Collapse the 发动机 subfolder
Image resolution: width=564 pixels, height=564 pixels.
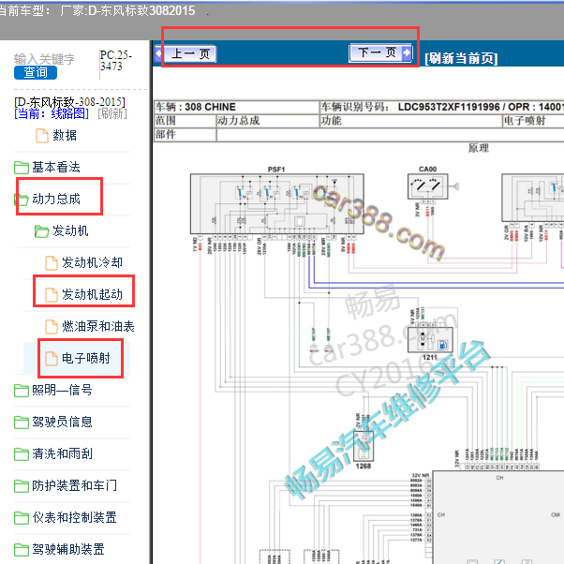[70, 230]
